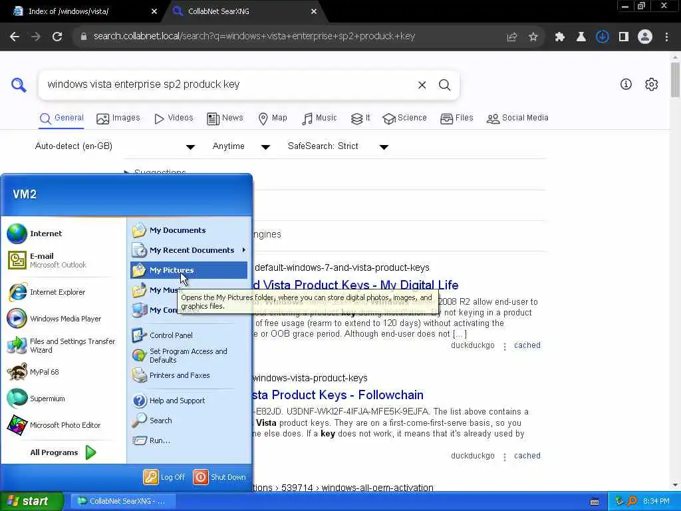The width and height of the screenshot is (681, 511).
Task: Click the Windows start button
Action: pos(31,501)
